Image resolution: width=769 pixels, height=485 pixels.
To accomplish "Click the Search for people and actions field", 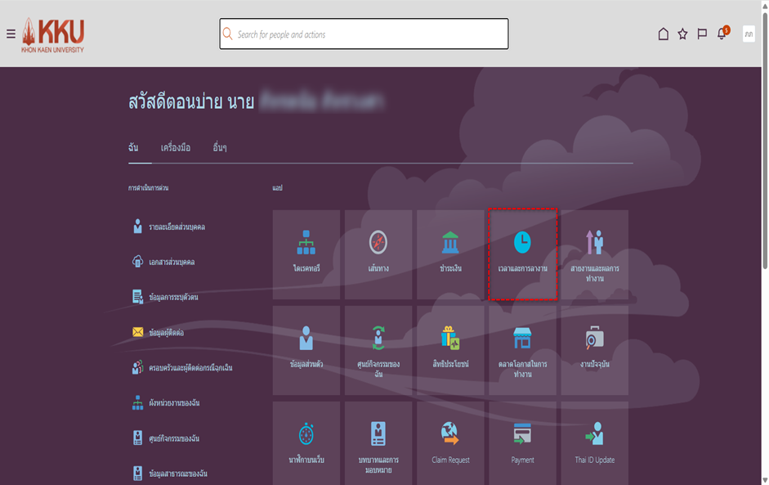I will pyautogui.click(x=364, y=34).
